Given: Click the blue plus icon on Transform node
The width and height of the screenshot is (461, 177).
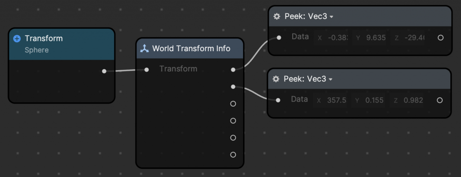Looking at the screenshot, I should click(x=17, y=39).
